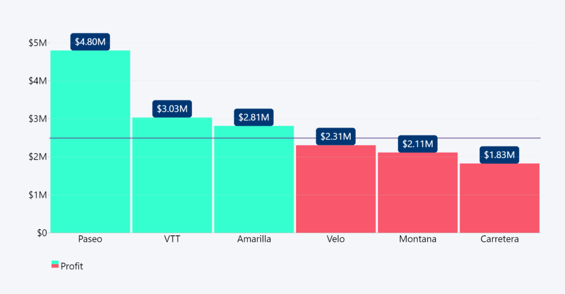Select the Carretera axis label
The width and height of the screenshot is (565, 294).
[499, 239]
